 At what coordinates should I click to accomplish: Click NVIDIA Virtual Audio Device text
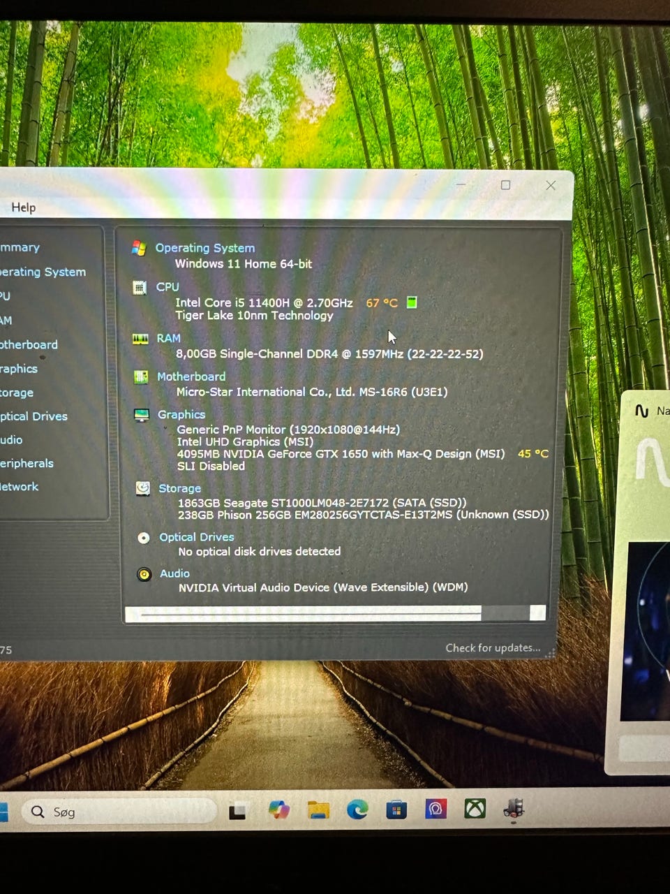pyautogui.click(x=323, y=587)
